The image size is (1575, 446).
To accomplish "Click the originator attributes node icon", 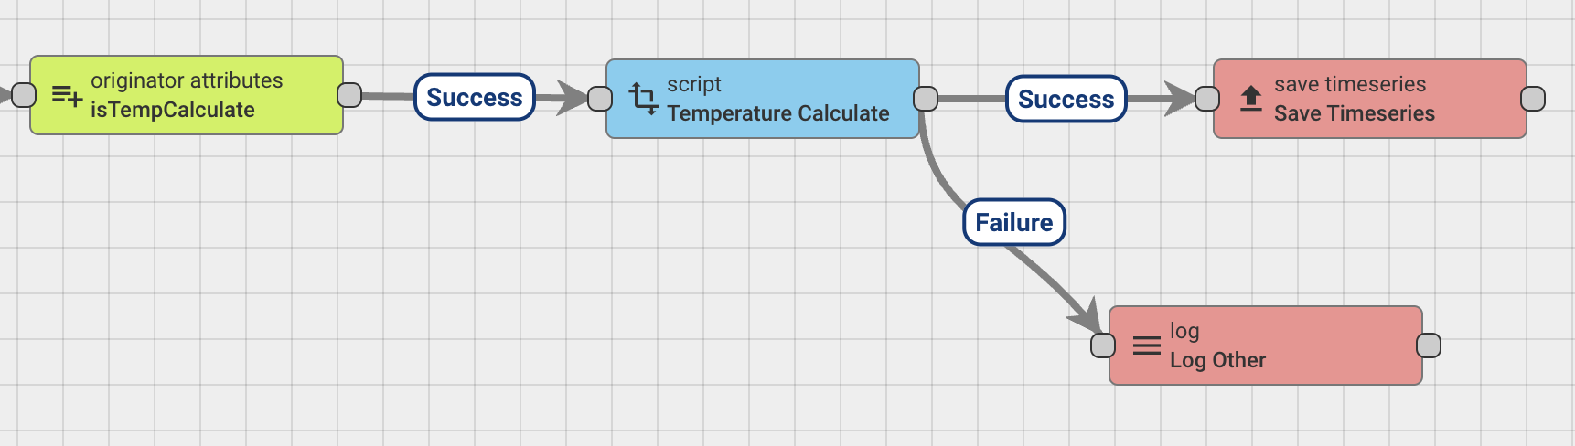I will [x=67, y=95].
